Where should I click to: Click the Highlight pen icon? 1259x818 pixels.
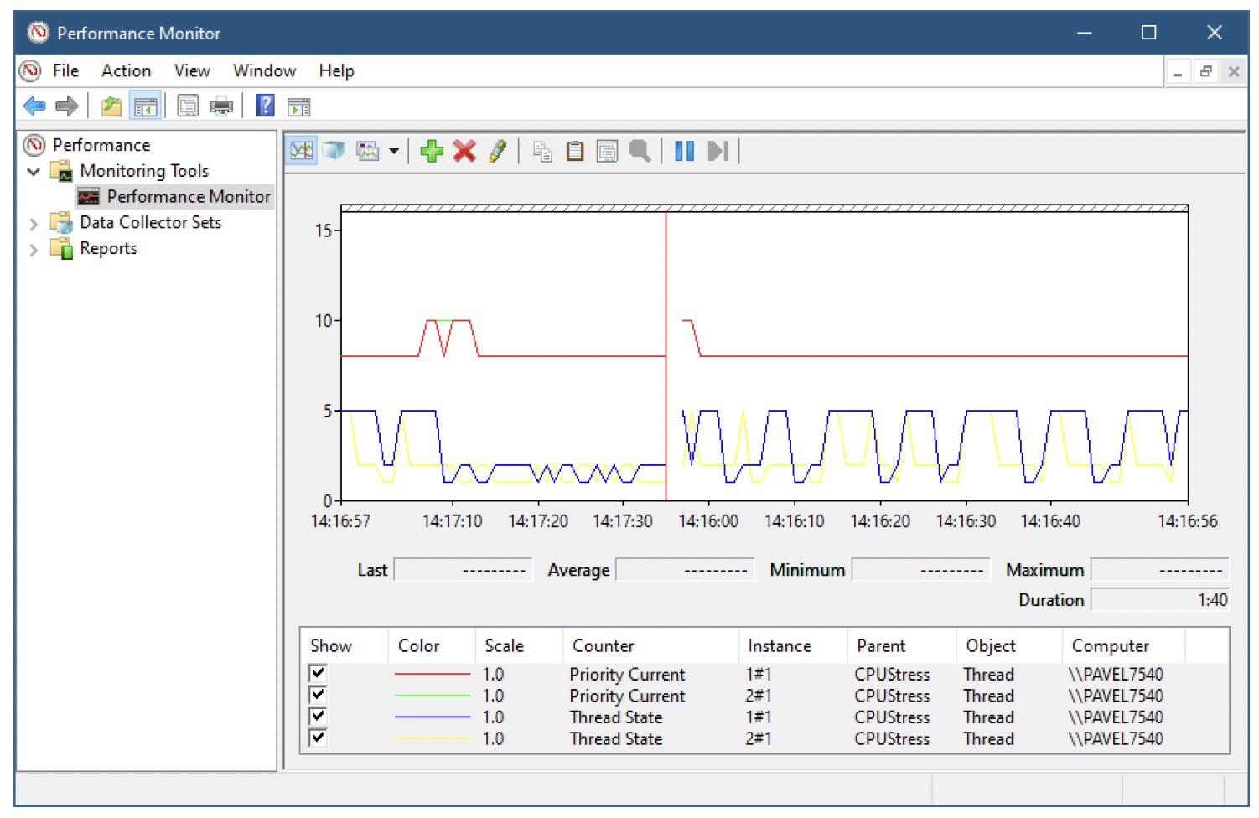tap(497, 151)
